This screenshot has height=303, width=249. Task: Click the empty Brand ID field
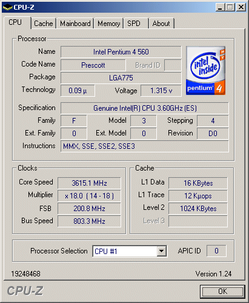pyautogui.click(x=173, y=65)
